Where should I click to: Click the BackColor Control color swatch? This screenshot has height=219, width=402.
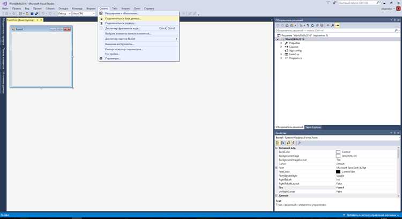click(x=338, y=152)
